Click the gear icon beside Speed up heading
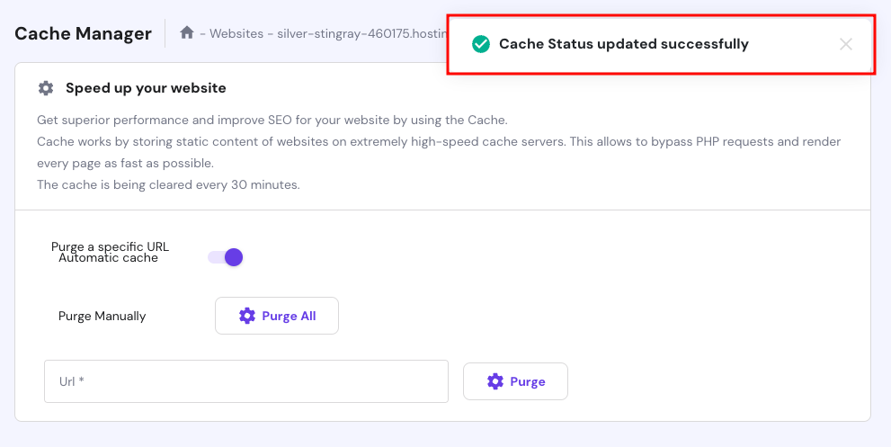 point(46,88)
